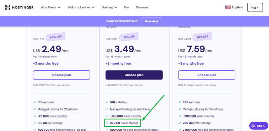
Task: Click the ~100 000 visits monthly text
Action: [x=125, y=116]
